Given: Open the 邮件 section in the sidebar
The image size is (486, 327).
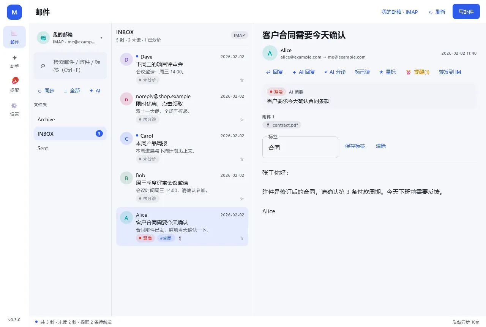Looking at the screenshot, I should 14,37.
